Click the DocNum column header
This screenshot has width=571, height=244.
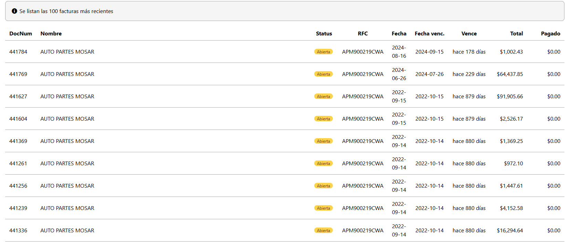click(21, 33)
